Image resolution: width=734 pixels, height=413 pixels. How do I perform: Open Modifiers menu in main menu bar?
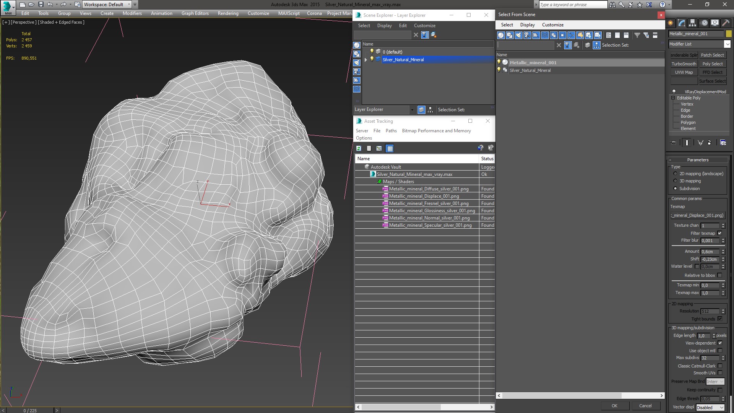click(132, 13)
